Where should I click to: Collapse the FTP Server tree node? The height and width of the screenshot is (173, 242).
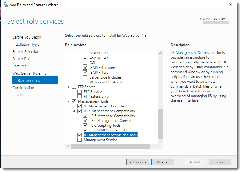click(x=68, y=87)
